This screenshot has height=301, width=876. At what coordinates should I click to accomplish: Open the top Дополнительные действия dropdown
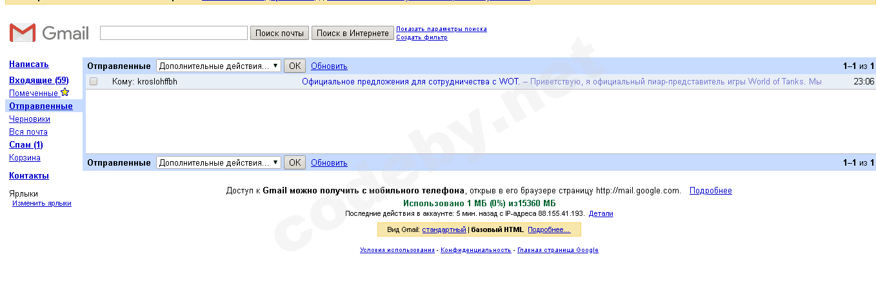pyautogui.click(x=219, y=66)
